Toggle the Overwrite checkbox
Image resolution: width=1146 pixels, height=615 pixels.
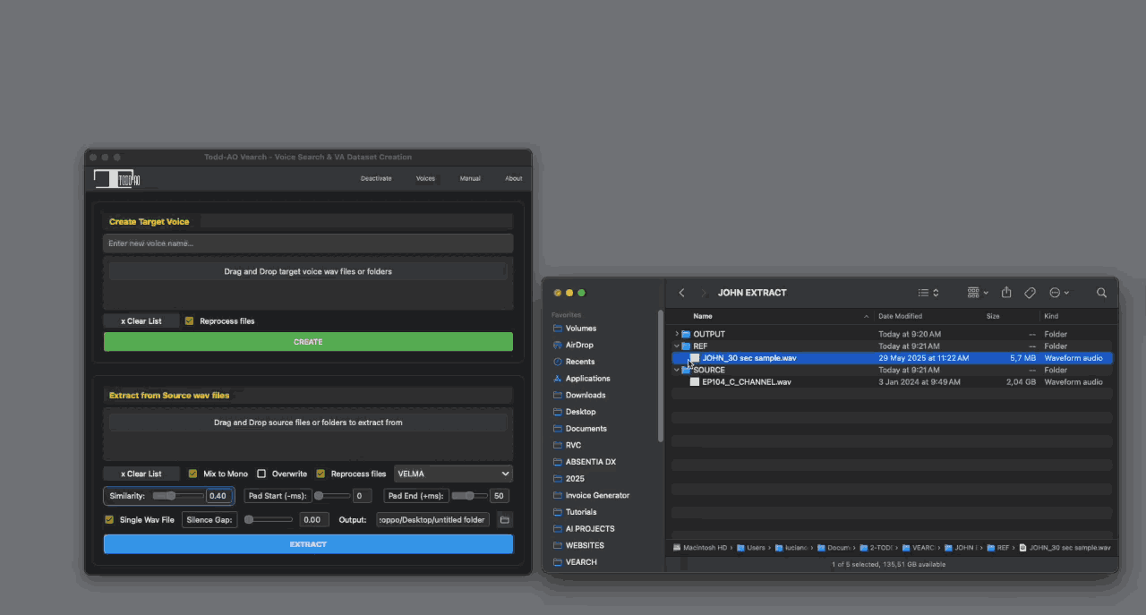pos(261,473)
